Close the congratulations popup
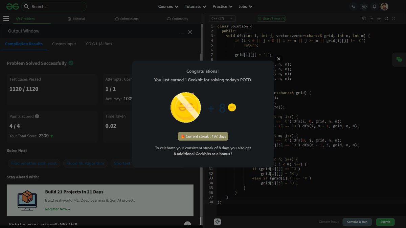This screenshot has height=228, width=406. click(x=278, y=59)
